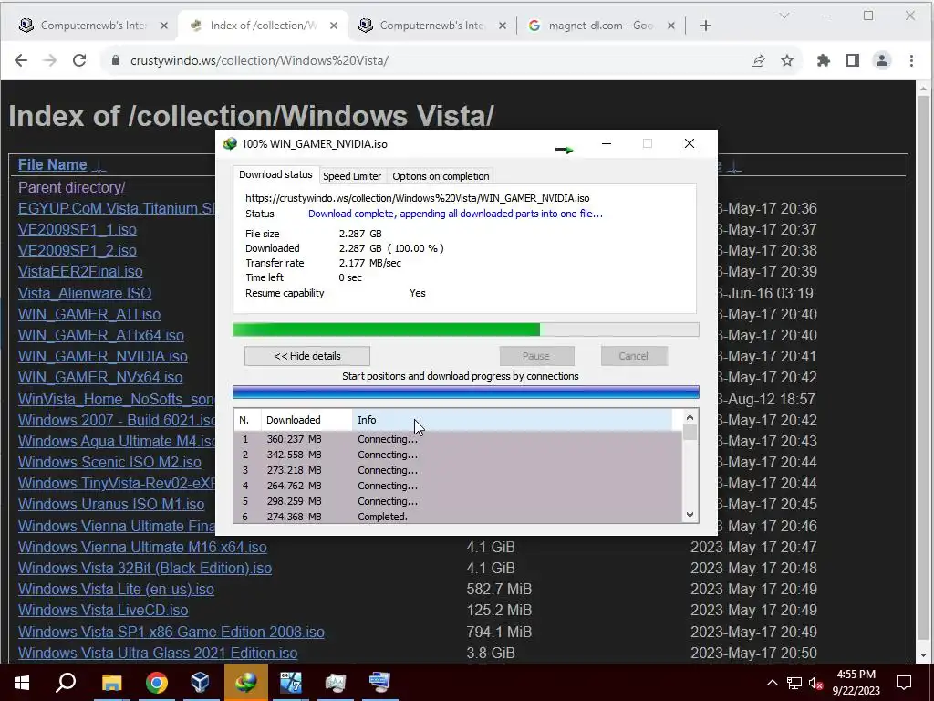The image size is (934, 701).
Task: Select connection row 6 marked Completed
Action: point(458,517)
